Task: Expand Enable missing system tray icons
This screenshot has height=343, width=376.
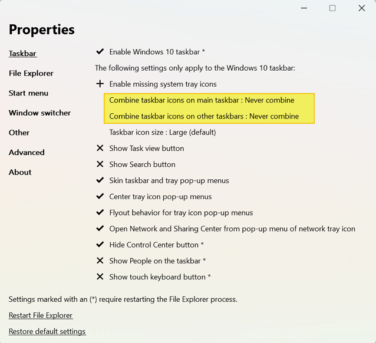Action: pyautogui.click(x=156, y=84)
